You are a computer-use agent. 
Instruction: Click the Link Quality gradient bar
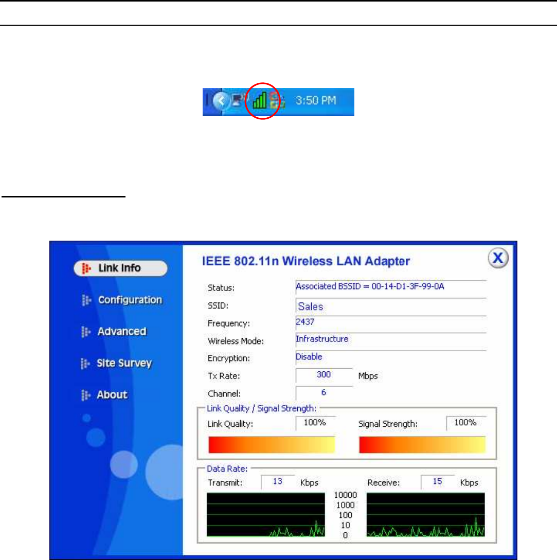(x=272, y=445)
